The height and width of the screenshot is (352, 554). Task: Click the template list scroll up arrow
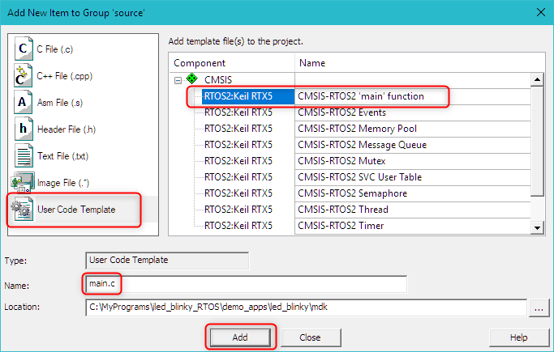(537, 79)
